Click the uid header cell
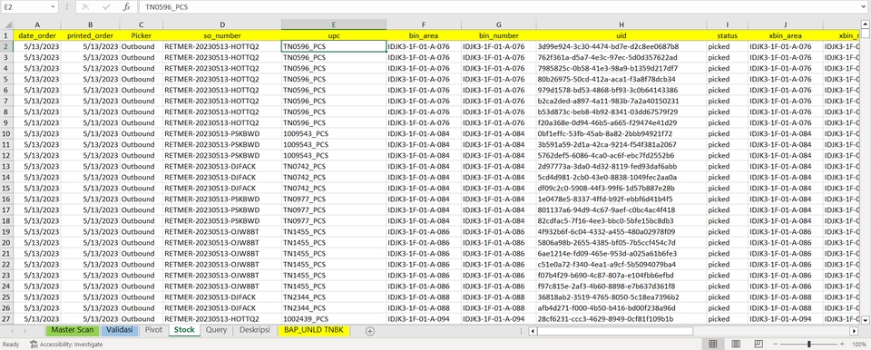The height and width of the screenshot is (350, 871). 621,35
